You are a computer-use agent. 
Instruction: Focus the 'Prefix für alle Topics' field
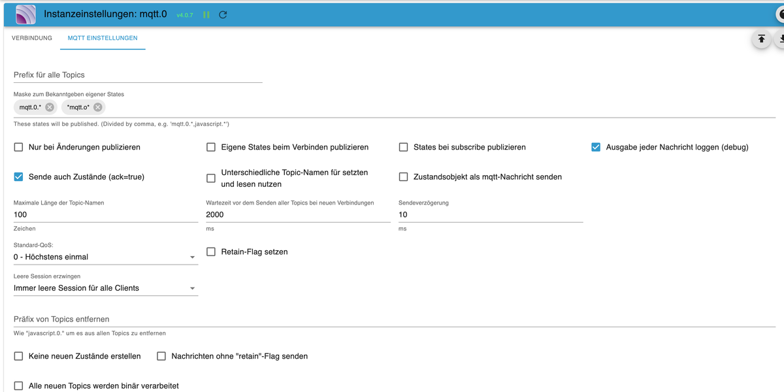(x=138, y=75)
